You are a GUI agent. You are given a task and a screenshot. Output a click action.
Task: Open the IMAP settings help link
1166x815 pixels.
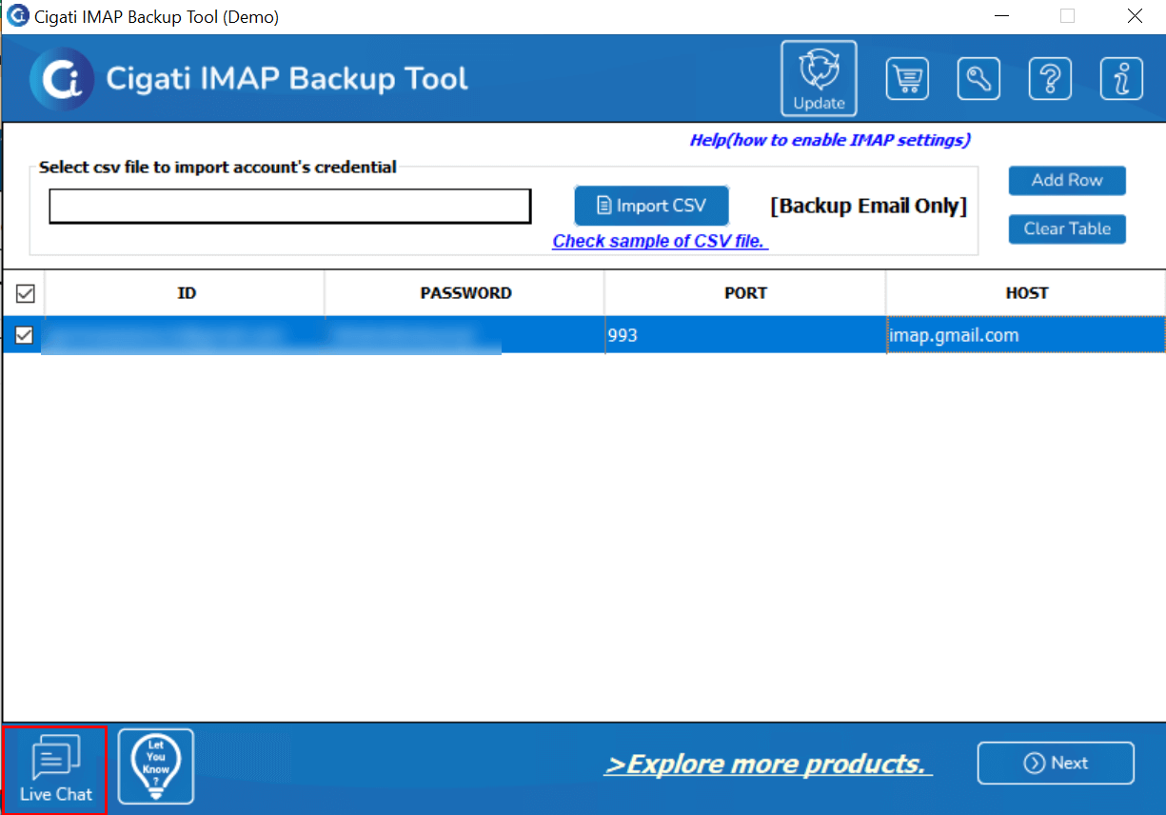[x=830, y=140]
